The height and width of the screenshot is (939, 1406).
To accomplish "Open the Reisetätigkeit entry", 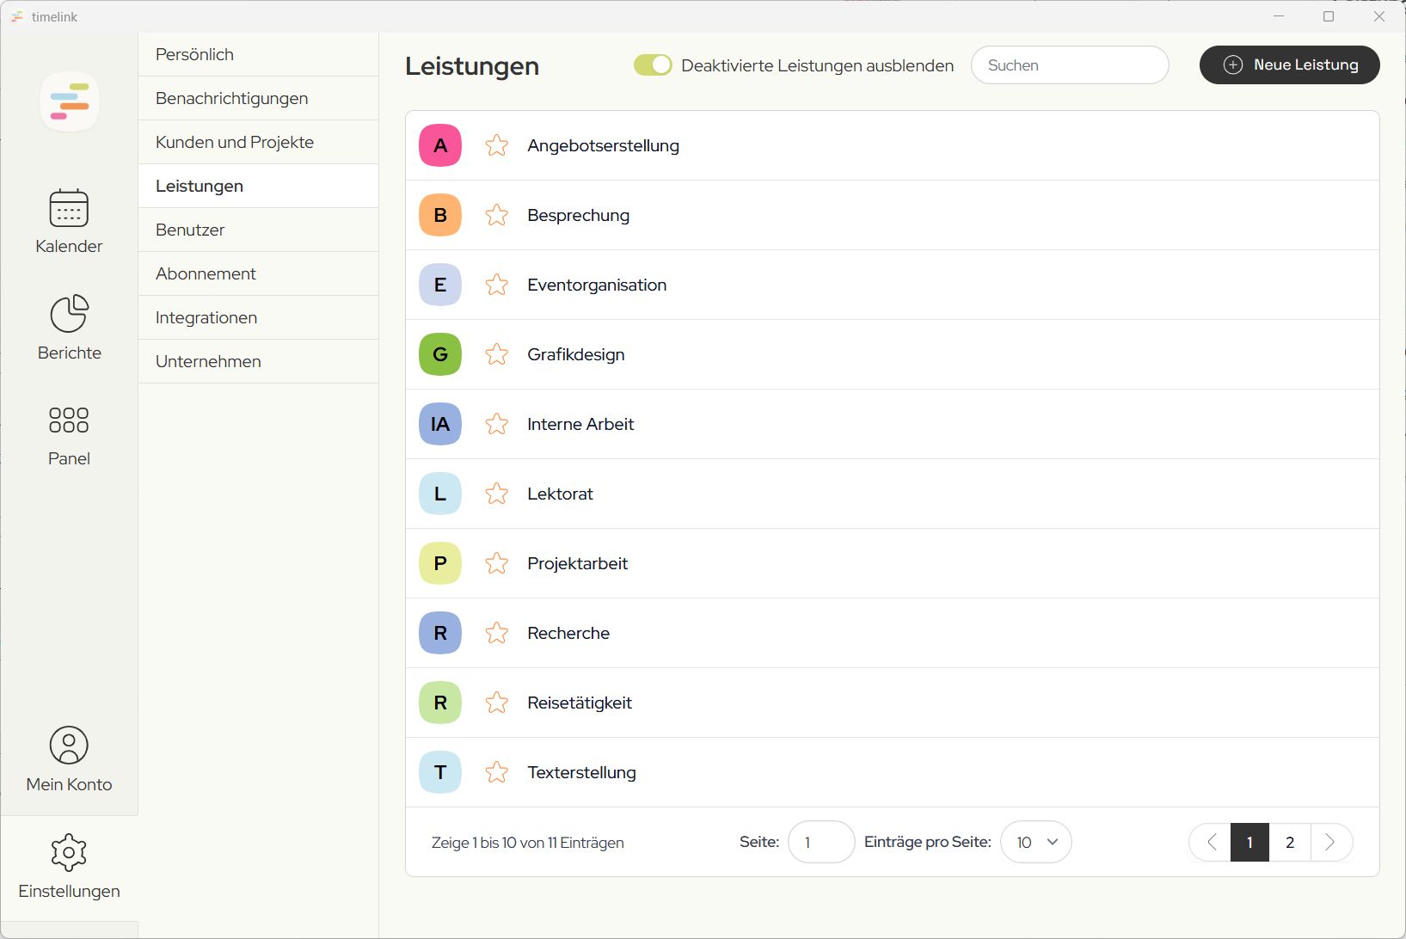I will (x=893, y=703).
